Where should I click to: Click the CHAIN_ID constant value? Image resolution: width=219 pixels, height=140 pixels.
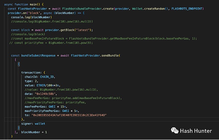click(x=47, y=77)
